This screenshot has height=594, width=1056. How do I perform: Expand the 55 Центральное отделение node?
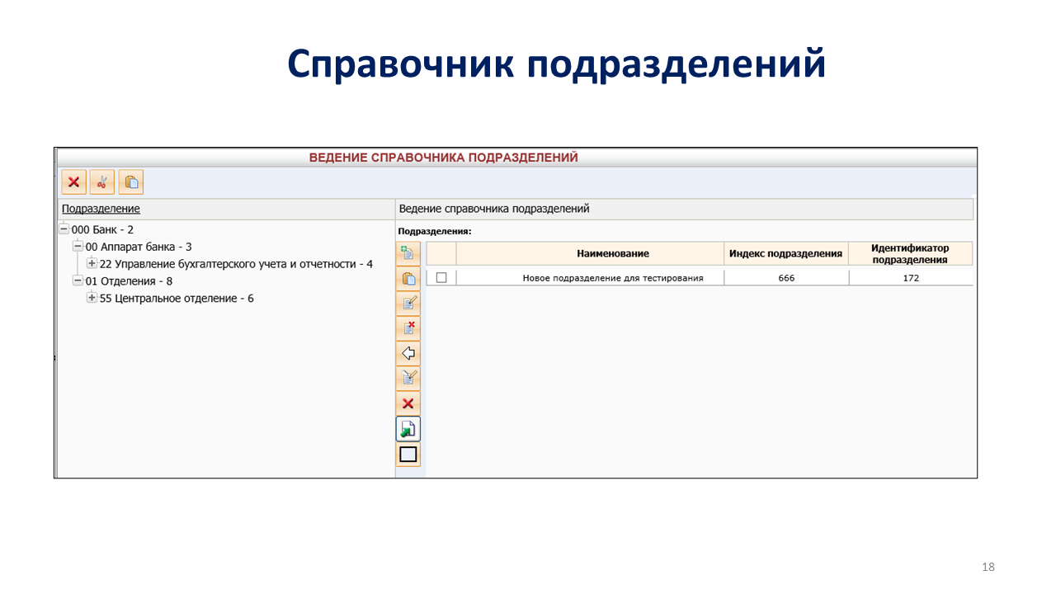[x=92, y=298]
